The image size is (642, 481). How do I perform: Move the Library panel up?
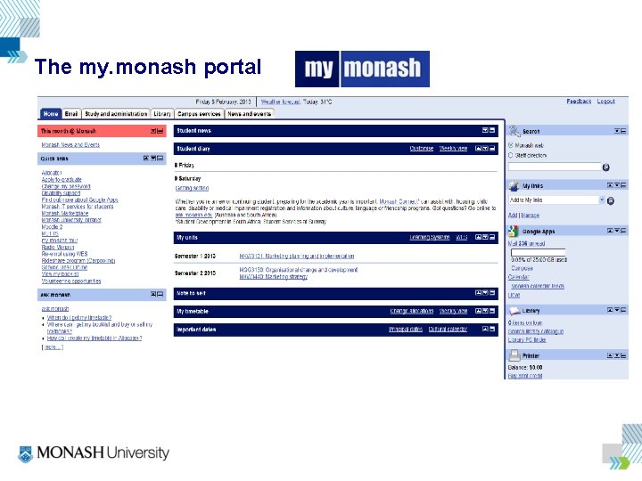610,310
